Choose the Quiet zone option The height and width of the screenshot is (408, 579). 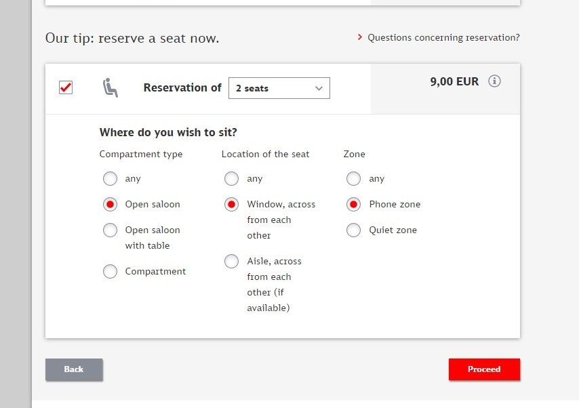[x=353, y=230]
